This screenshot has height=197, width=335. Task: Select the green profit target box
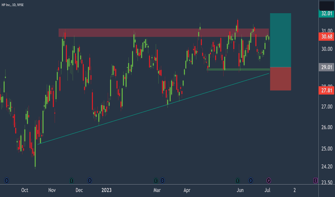tap(280, 40)
